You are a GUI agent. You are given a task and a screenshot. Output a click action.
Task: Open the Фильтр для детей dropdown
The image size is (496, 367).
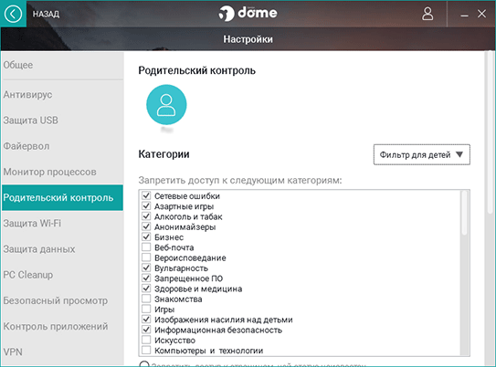[422, 154]
